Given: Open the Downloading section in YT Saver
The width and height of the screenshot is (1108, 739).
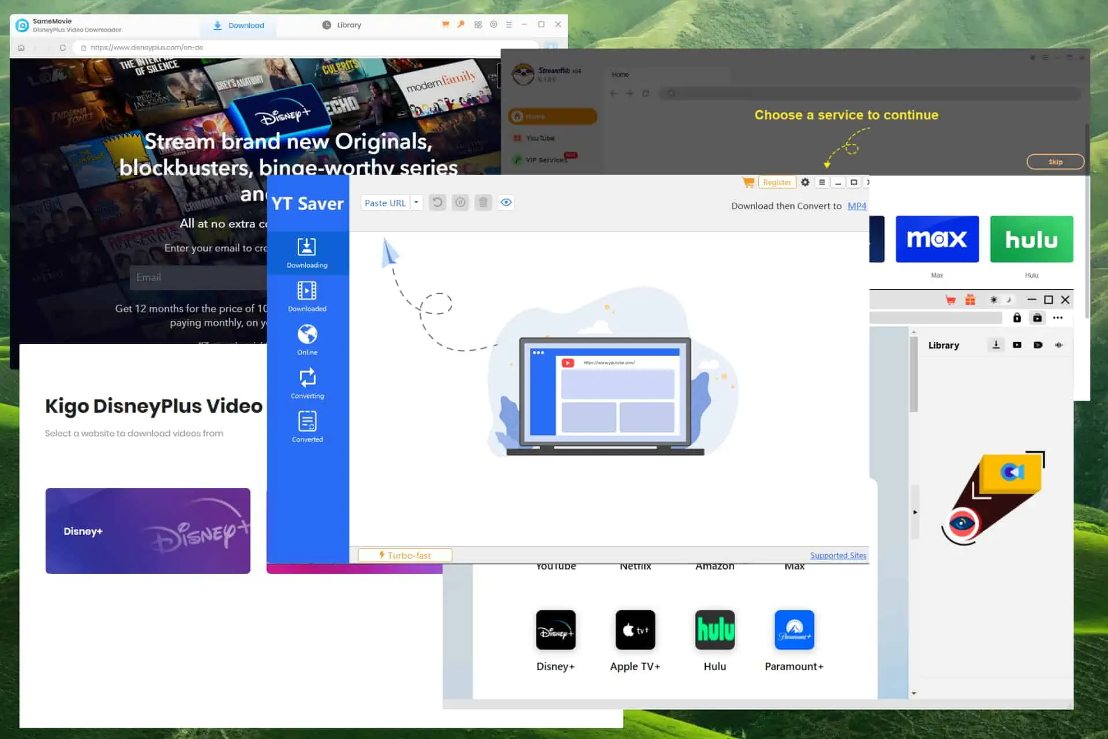Looking at the screenshot, I should pos(307,253).
